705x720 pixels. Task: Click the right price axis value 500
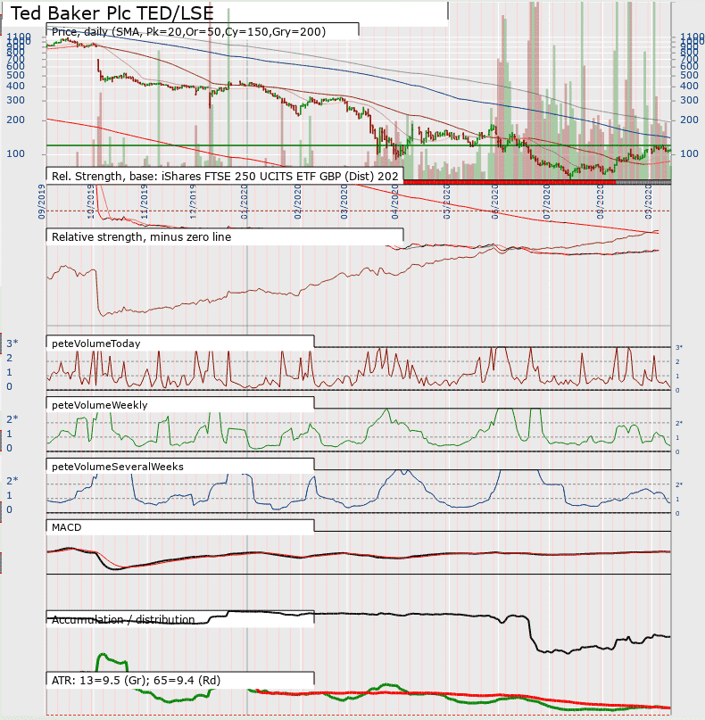point(689,75)
